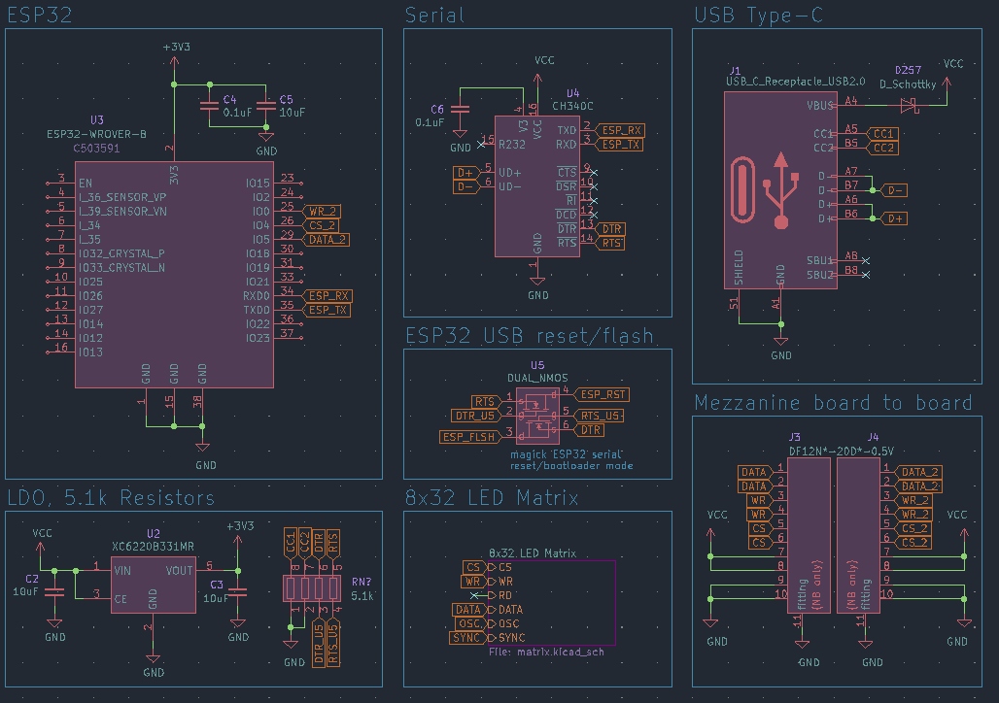Select the ESP32-WROVER-B module symbol U3

pos(174,275)
